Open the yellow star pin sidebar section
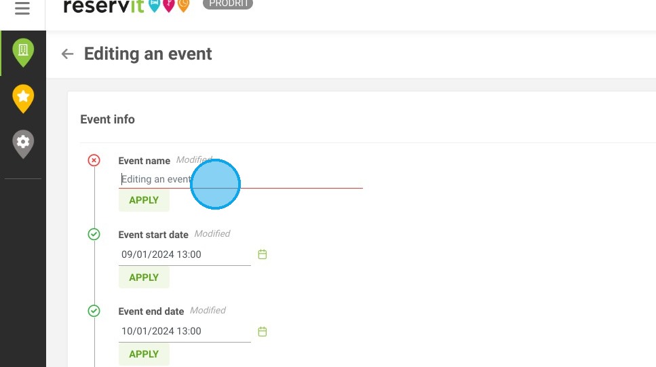 (x=23, y=99)
